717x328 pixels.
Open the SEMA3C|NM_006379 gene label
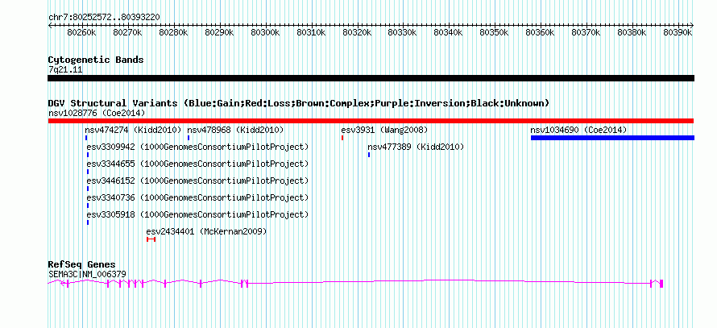(x=87, y=274)
